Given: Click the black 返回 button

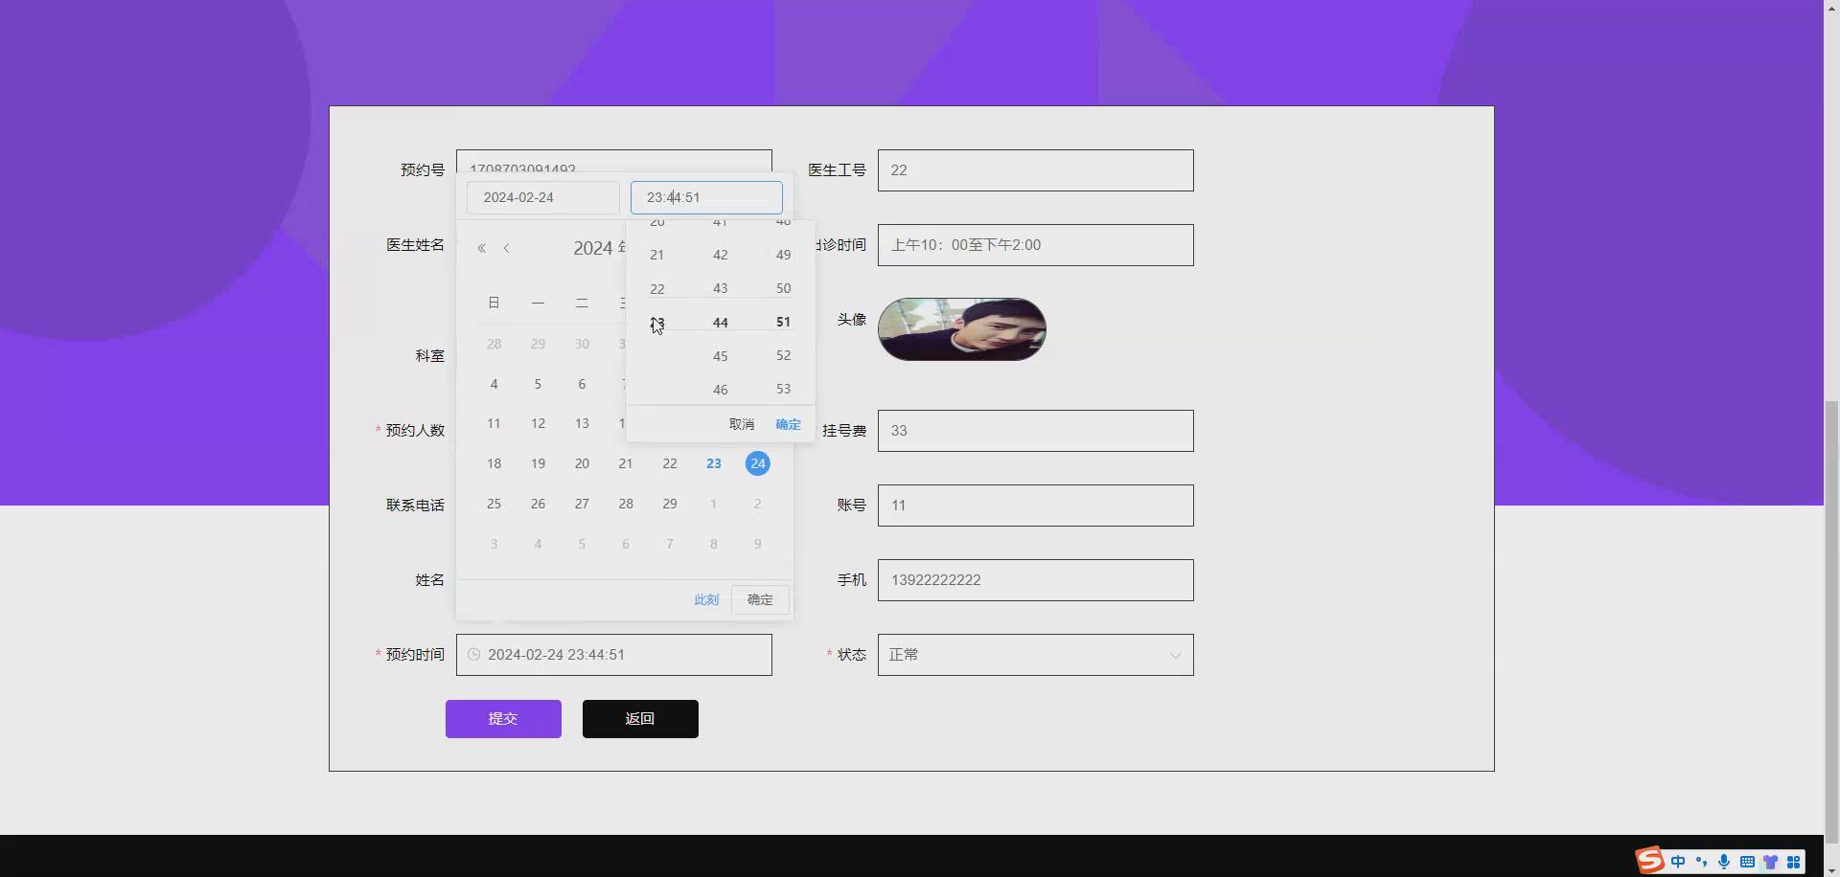Looking at the screenshot, I should pos(640,719).
